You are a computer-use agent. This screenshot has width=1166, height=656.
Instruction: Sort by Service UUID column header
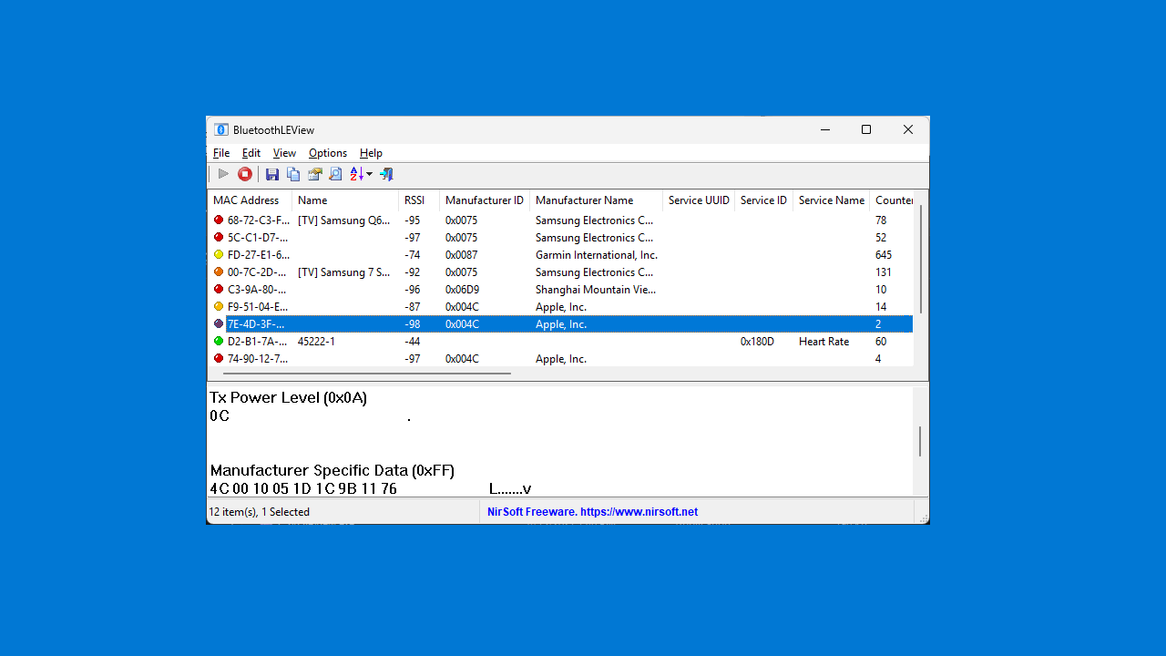point(699,200)
